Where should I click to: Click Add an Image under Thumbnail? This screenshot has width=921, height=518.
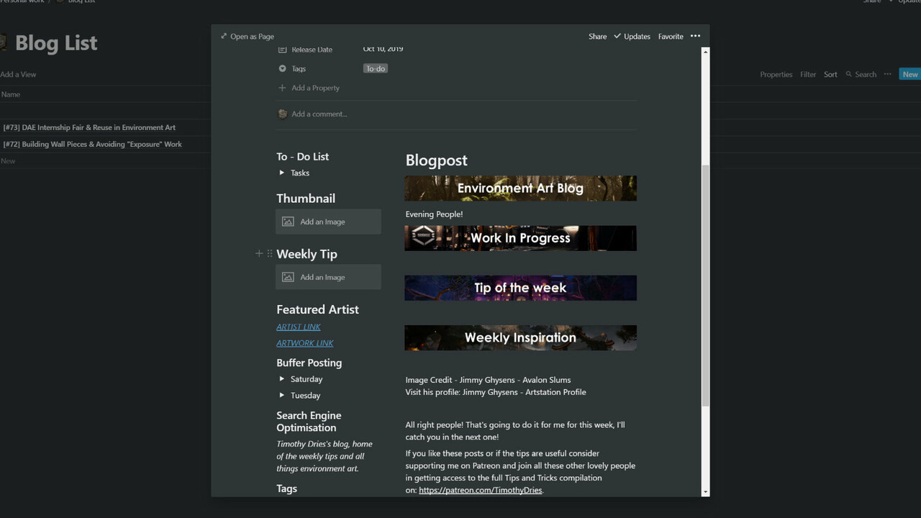tap(328, 222)
